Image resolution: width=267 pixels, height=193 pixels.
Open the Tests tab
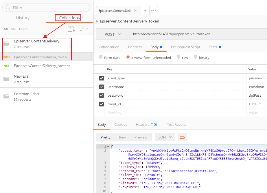[215, 47]
